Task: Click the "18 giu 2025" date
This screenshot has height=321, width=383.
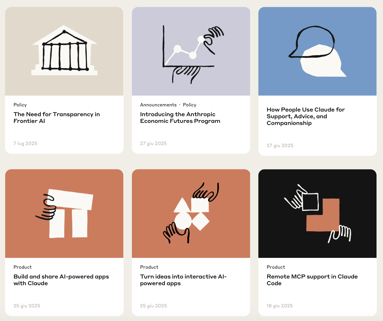Action: pos(280,306)
